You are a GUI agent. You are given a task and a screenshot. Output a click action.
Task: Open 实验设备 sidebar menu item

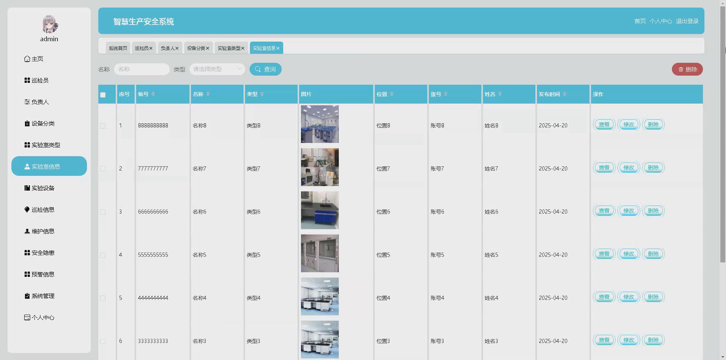point(49,188)
